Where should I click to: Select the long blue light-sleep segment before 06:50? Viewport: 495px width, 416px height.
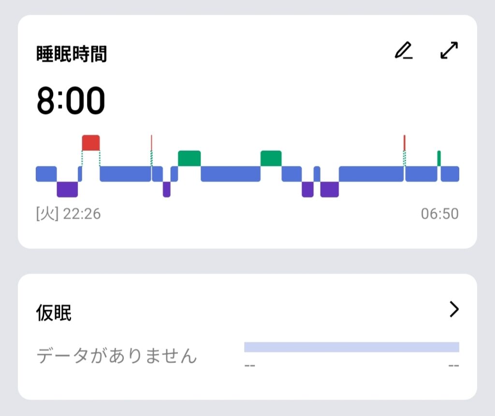(x=371, y=174)
